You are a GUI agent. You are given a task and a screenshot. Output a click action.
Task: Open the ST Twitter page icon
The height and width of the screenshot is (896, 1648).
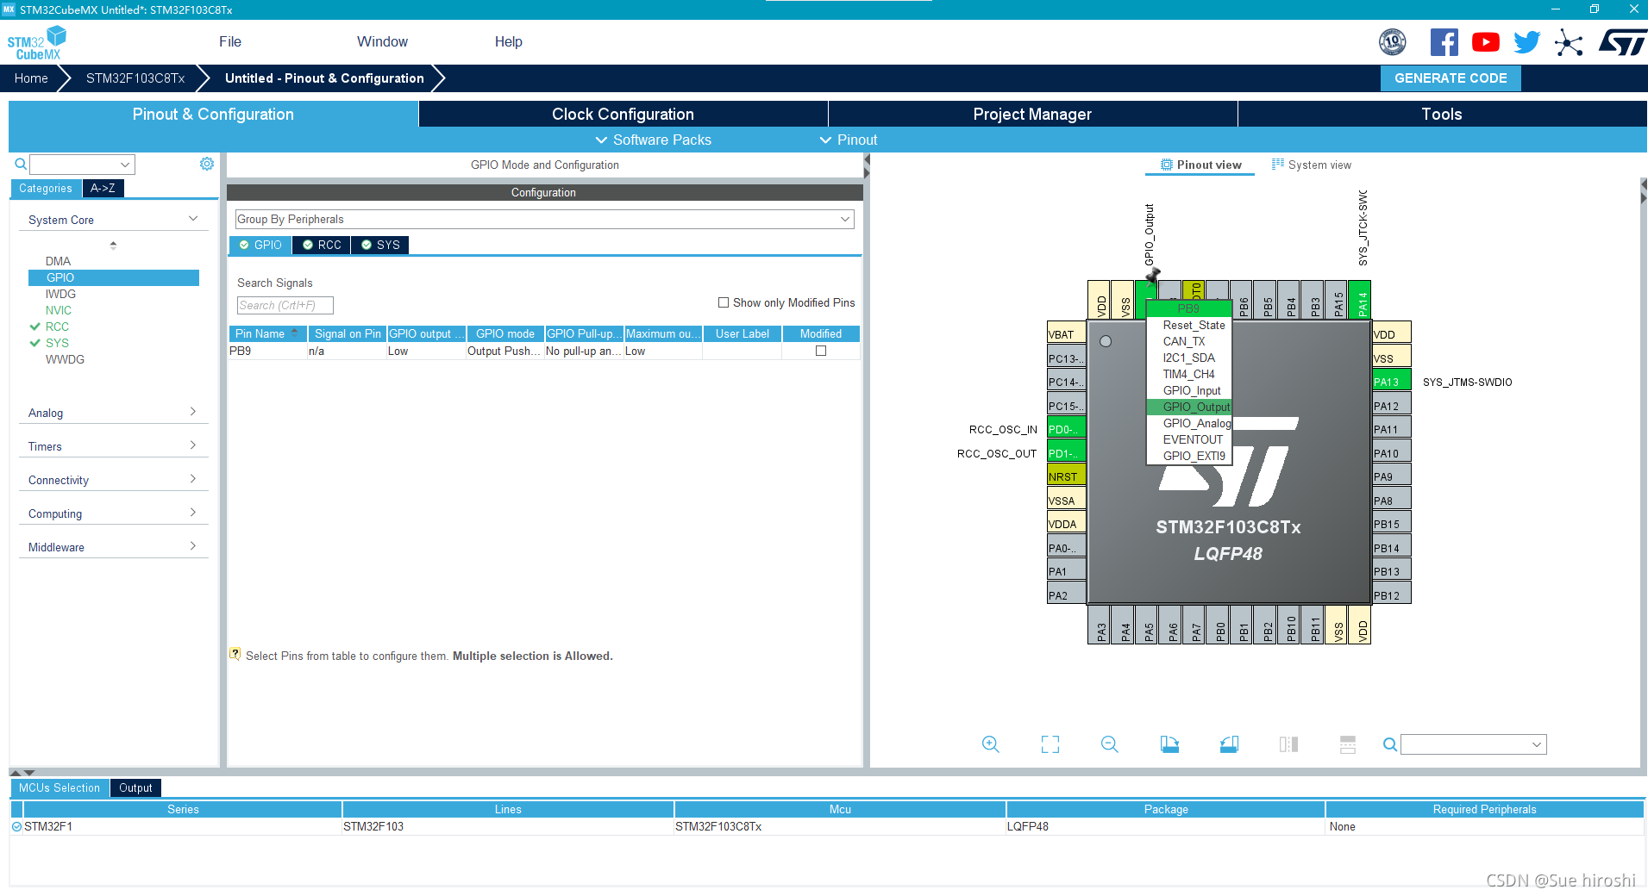coord(1527,42)
